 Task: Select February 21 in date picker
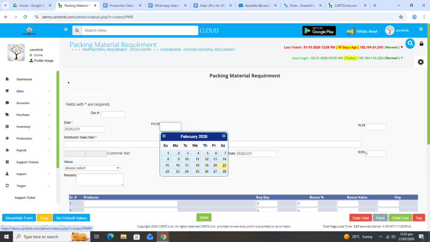pyautogui.click(x=223, y=165)
